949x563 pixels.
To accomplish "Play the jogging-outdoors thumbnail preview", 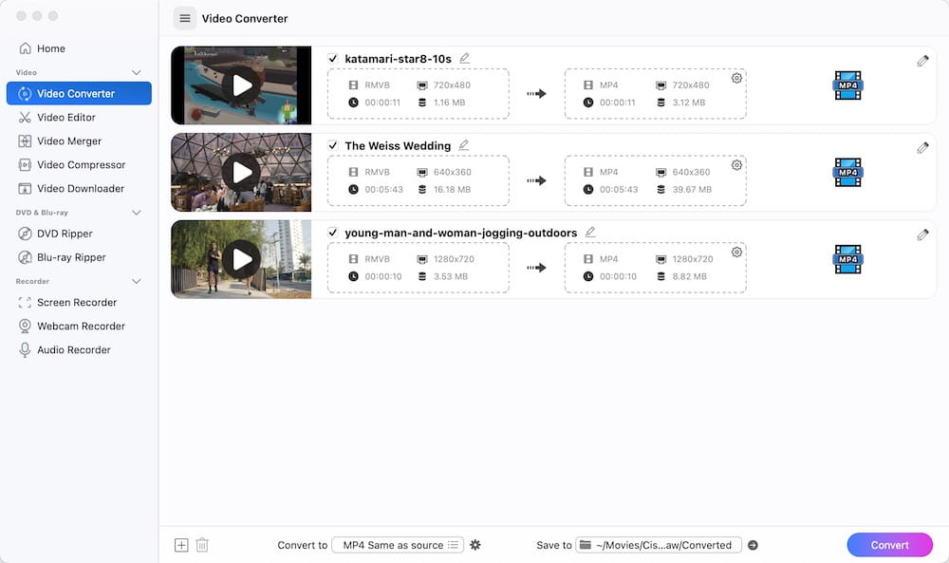I will point(241,259).
